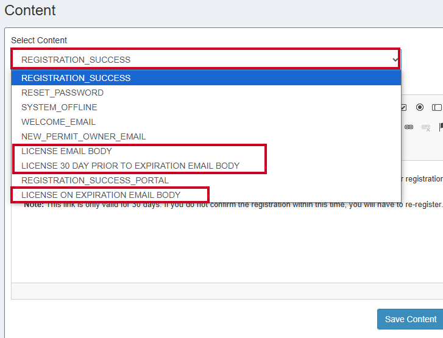Insert a text field via toolbar icon
The image size is (443, 338).
tap(437, 107)
